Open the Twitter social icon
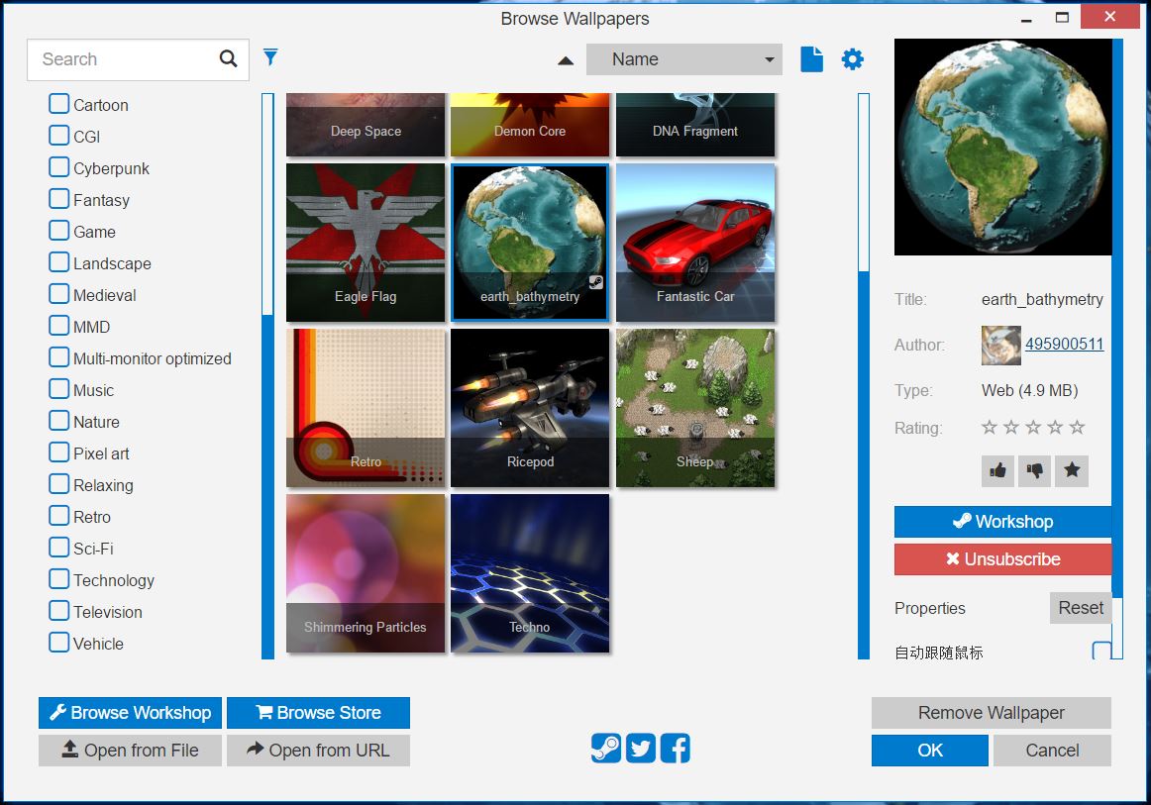Image resolution: width=1151 pixels, height=805 pixels. coord(641,749)
